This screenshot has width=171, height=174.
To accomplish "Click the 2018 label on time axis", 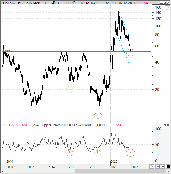I will 93,167.
